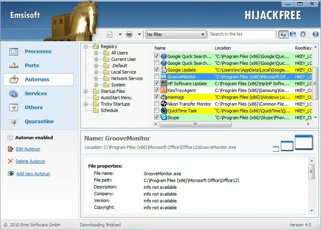
Task: Open the Ports section
Action: pos(32,65)
